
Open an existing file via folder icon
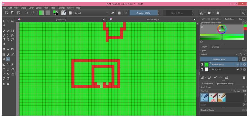point(13,13)
